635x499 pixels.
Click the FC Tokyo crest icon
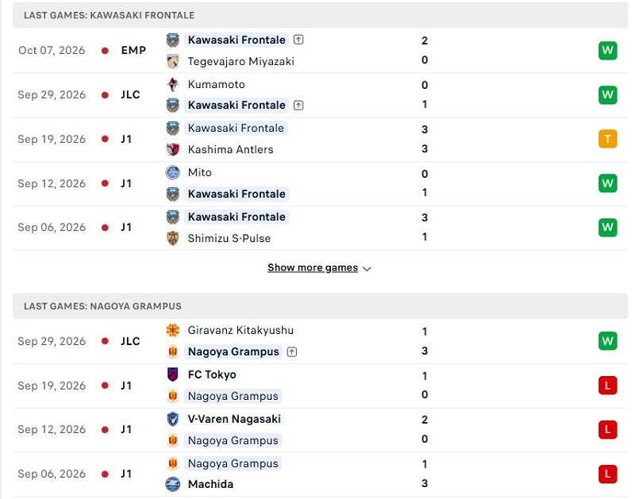click(173, 374)
